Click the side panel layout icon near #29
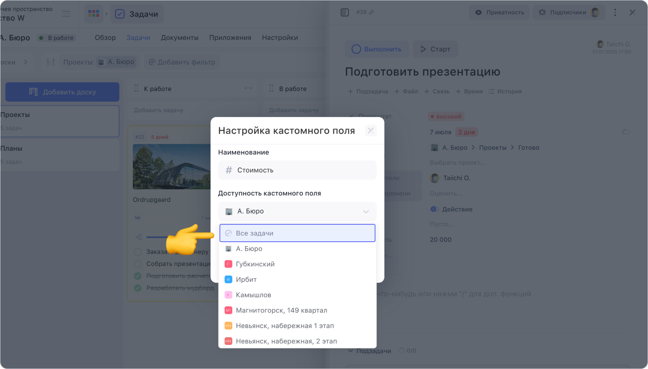The image size is (648, 369). [x=344, y=12]
